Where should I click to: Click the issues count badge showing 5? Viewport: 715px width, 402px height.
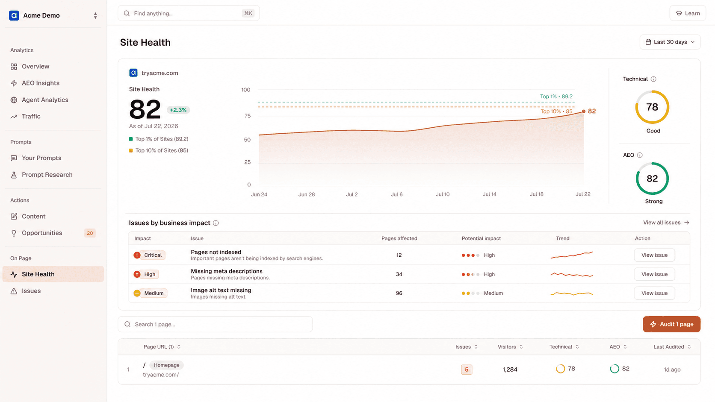point(467,370)
